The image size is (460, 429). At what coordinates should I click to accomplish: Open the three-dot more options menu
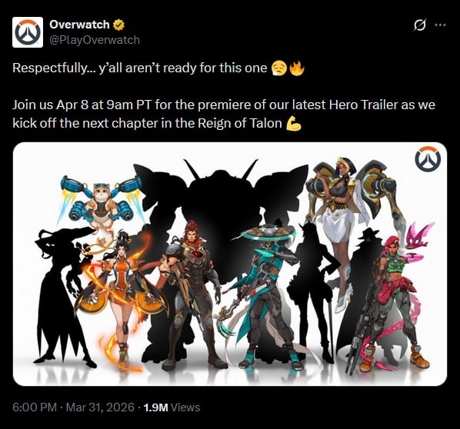[x=440, y=25]
